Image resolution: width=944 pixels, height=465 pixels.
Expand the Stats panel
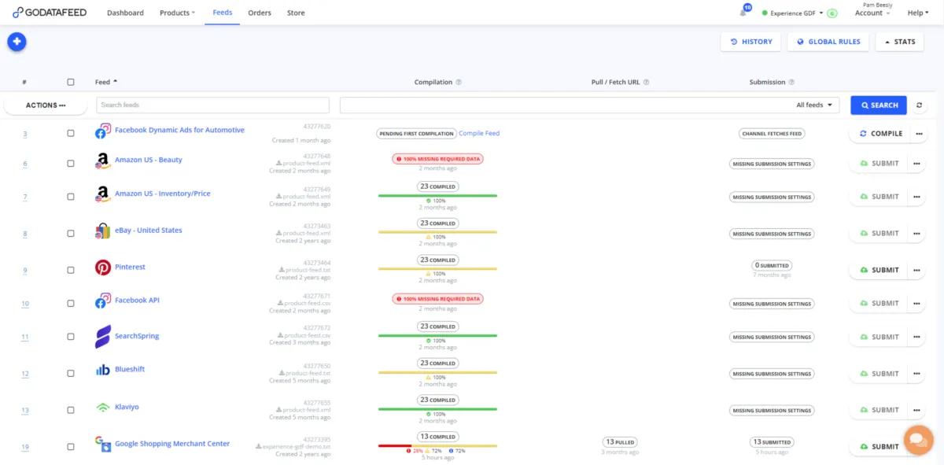pos(900,42)
